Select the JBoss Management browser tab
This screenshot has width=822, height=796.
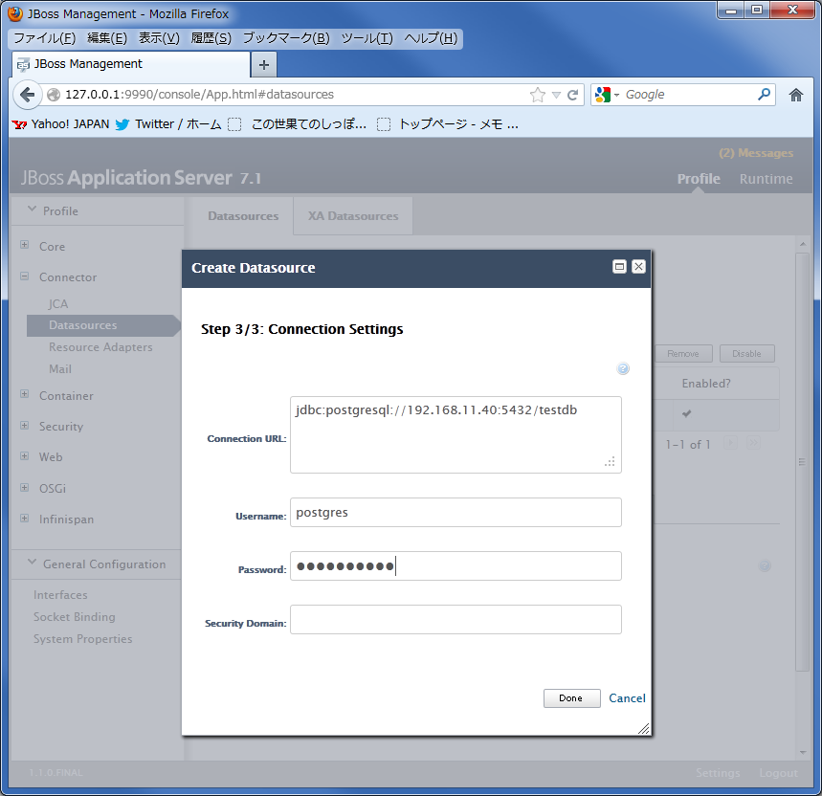[x=131, y=64]
